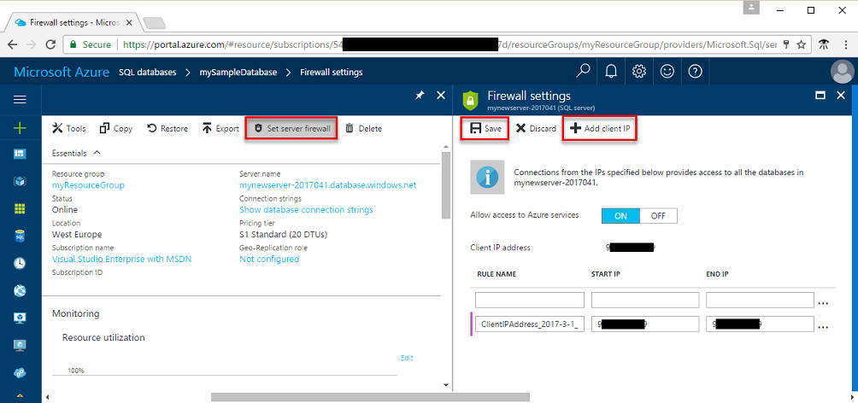
Task: Click mySampleDatabase breadcrumb
Action: click(238, 73)
